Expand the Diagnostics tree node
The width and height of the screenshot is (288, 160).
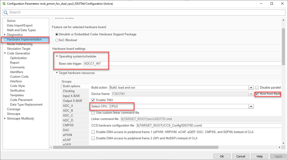click(5, 34)
